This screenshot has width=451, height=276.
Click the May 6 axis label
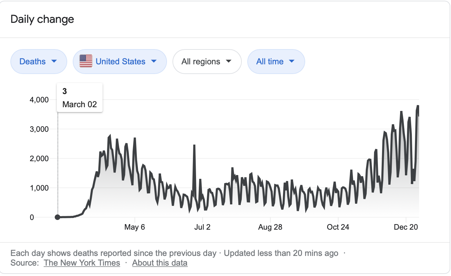(135, 227)
